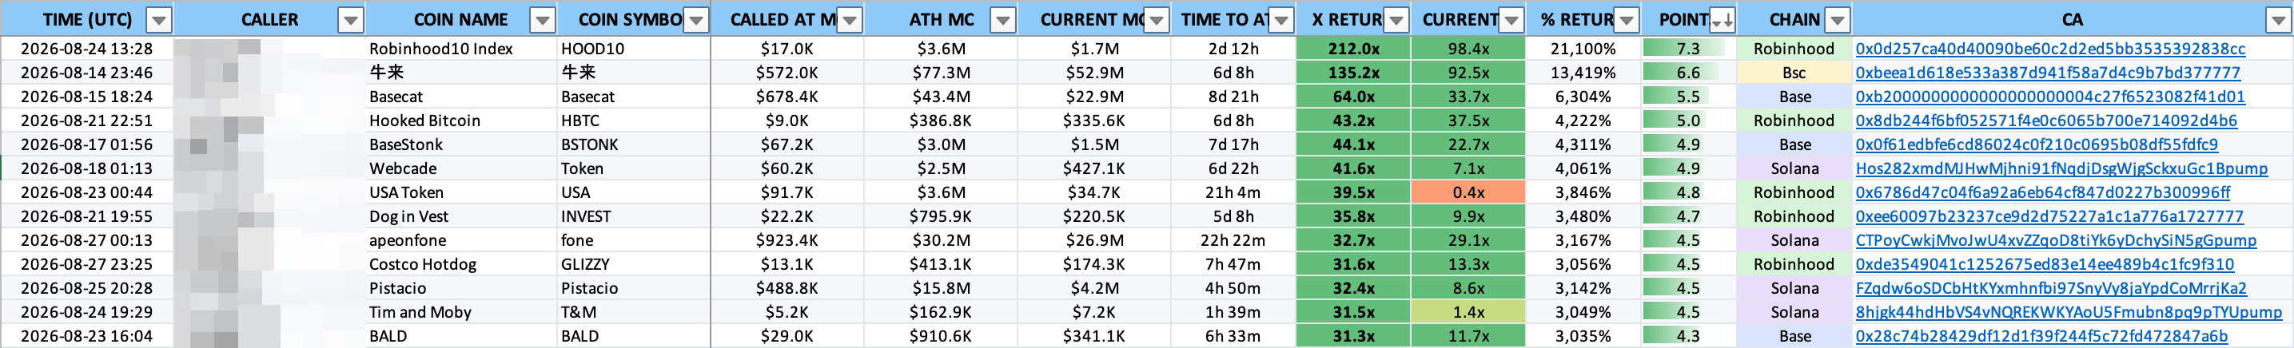This screenshot has height=348, width=2294.
Task: Open the sorted POINTS column filter dropdown
Action: pos(1722,20)
